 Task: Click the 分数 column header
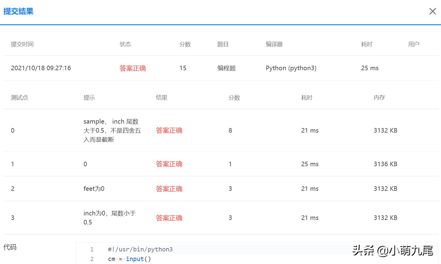[x=185, y=44]
